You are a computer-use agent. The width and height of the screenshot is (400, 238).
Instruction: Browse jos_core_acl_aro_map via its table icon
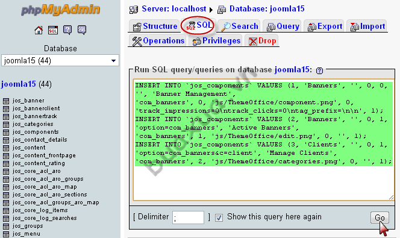tap(6, 187)
